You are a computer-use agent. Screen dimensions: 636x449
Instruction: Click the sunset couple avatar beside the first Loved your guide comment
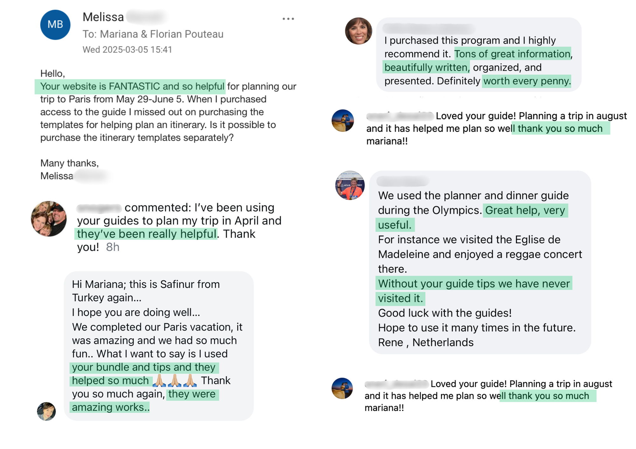343,121
